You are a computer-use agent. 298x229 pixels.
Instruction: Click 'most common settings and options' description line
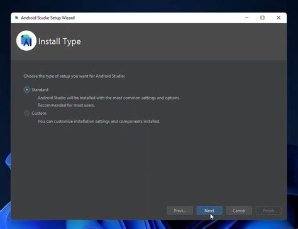pyautogui.click(x=109, y=98)
